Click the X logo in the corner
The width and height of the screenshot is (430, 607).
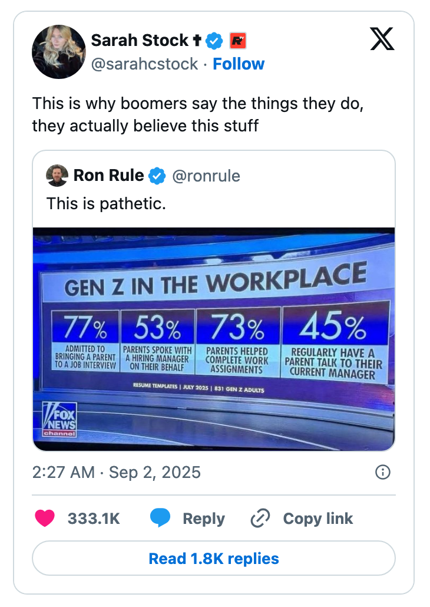pyautogui.click(x=382, y=39)
